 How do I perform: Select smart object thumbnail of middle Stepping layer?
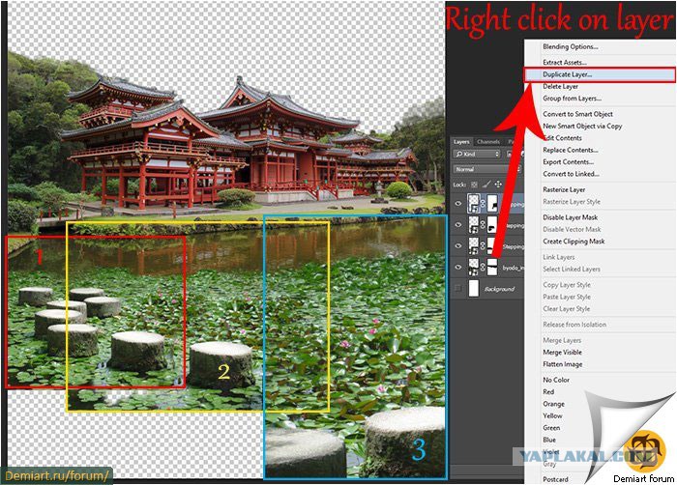pyautogui.click(x=474, y=225)
